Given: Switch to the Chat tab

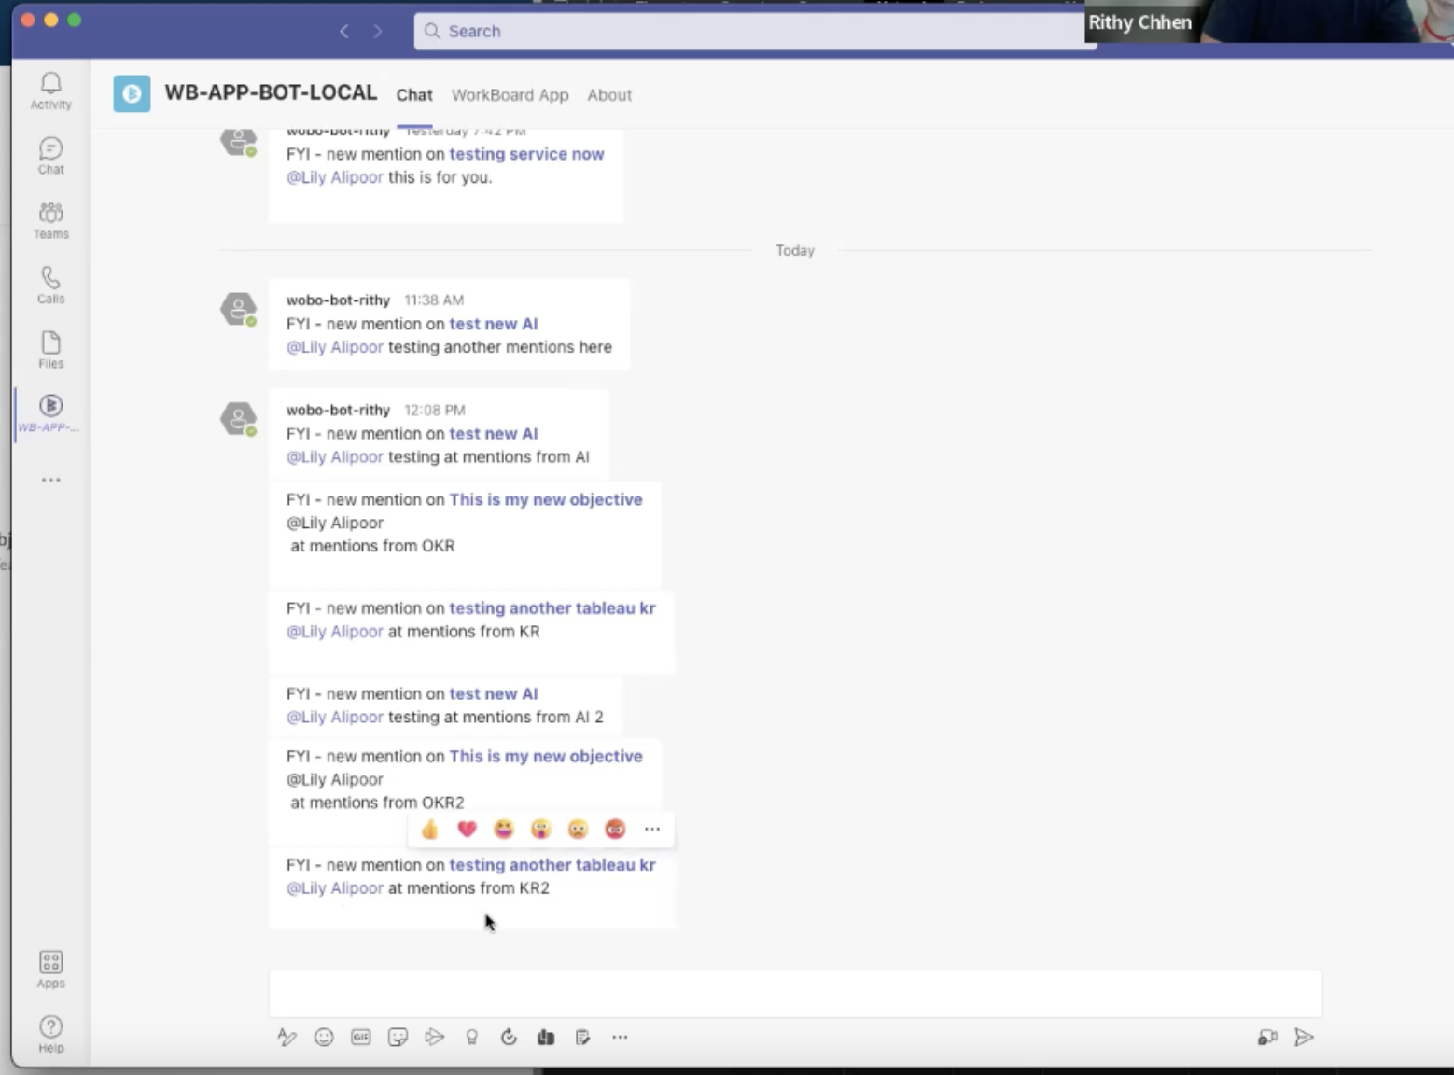Looking at the screenshot, I should pyautogui.click(x=414, y=95).
